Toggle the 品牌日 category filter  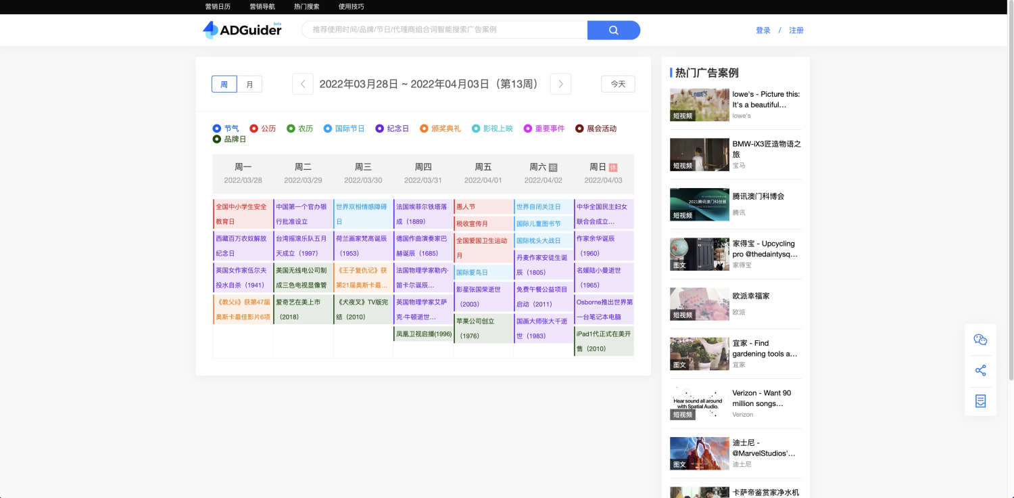229,139
